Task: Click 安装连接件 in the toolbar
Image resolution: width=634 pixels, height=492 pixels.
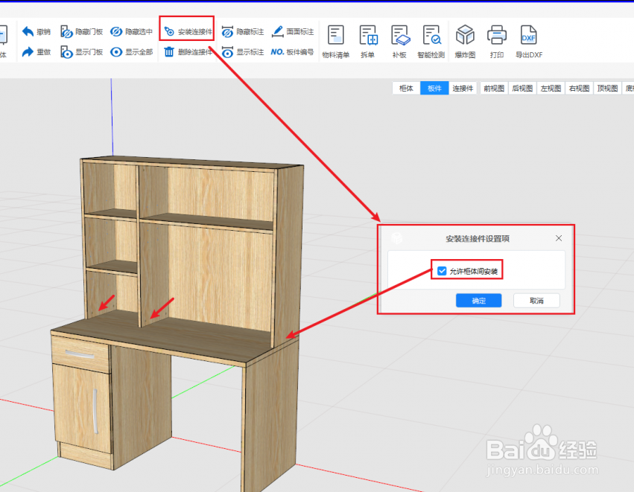Action: (x=188, y=32)
